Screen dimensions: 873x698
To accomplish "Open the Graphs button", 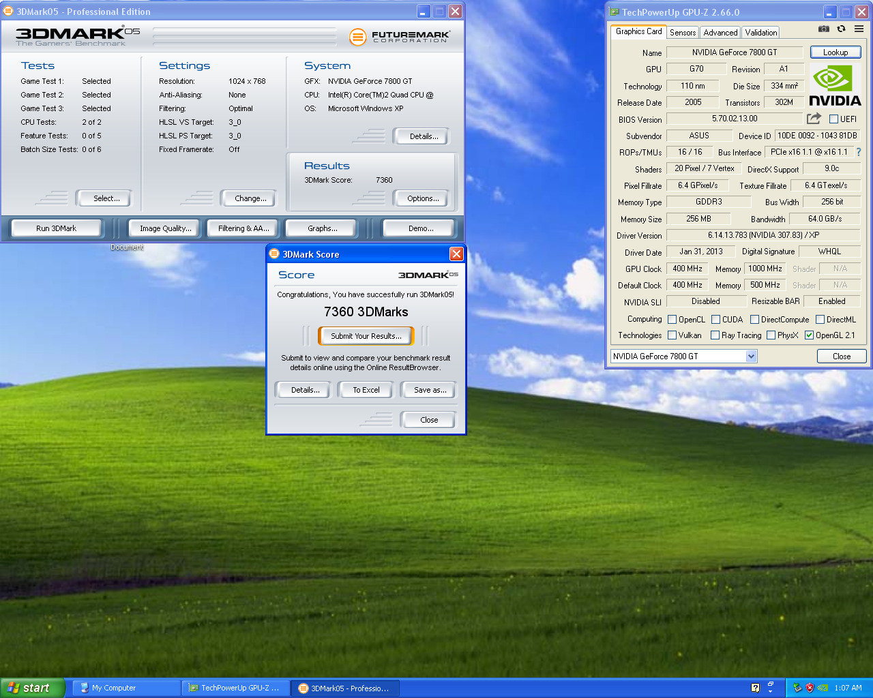I will pyautogui.click(x=322, y=228).
